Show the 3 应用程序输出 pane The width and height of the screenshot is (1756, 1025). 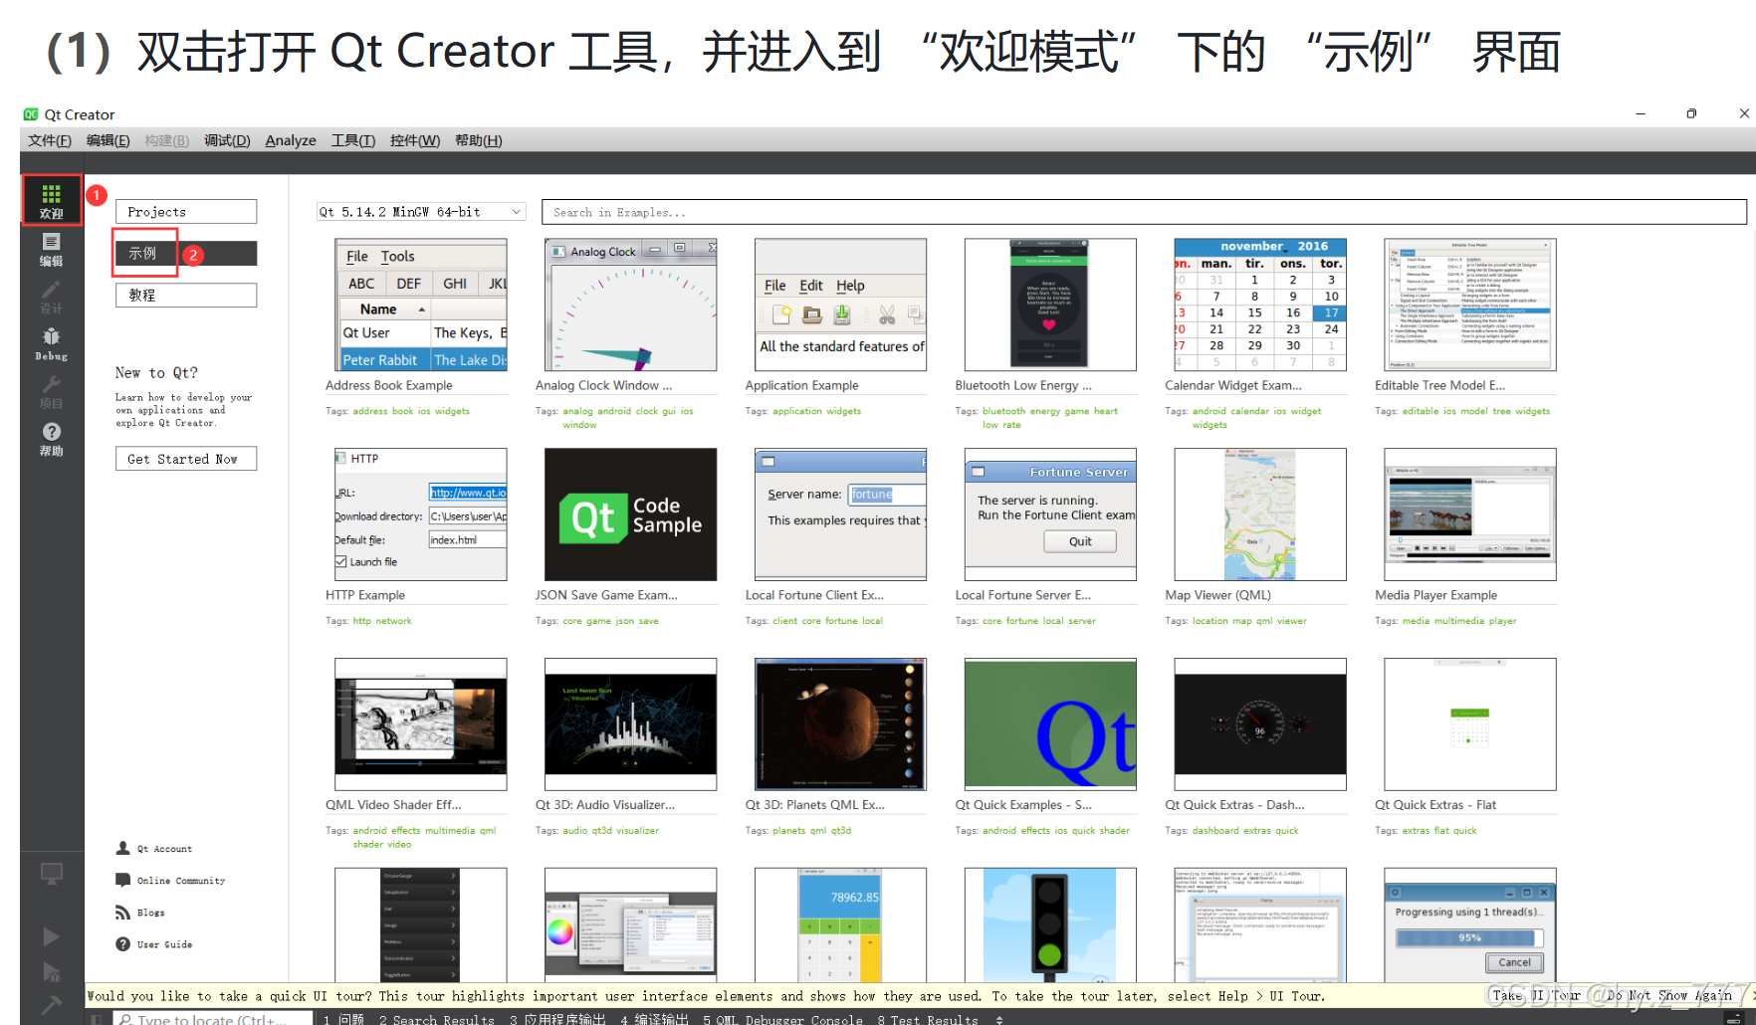click(557, 1019)
